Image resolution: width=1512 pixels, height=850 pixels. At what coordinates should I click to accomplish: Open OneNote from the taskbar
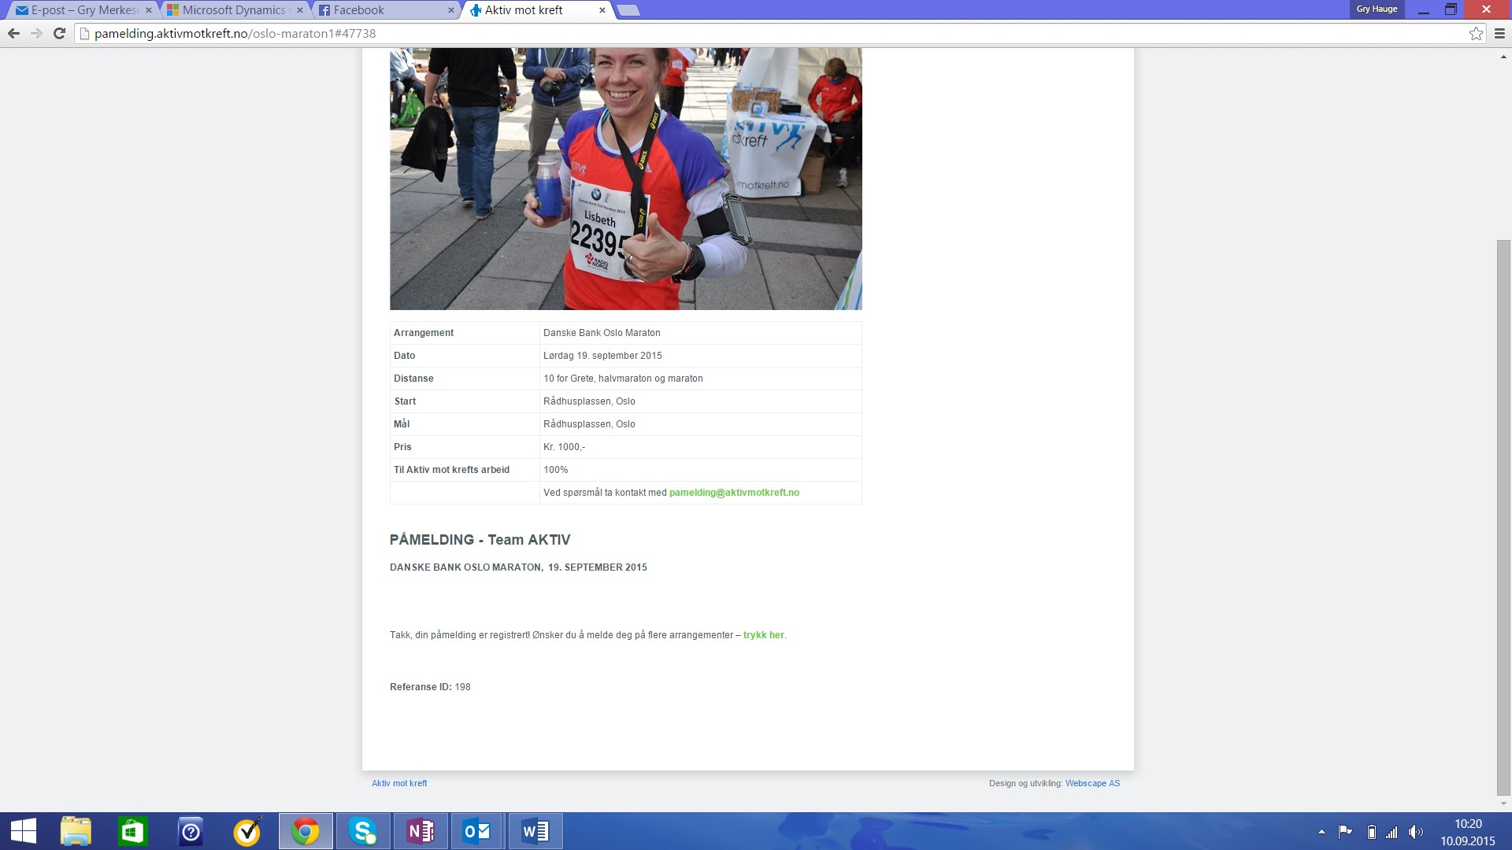[x=421, y=831]
